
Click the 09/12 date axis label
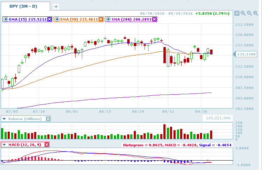[168, 111]
